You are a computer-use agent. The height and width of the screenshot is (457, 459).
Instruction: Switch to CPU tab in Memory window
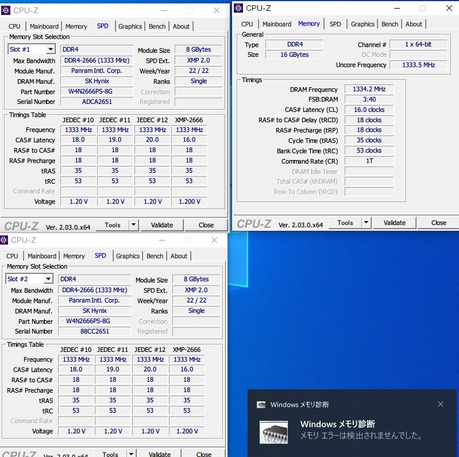point(247,24)
